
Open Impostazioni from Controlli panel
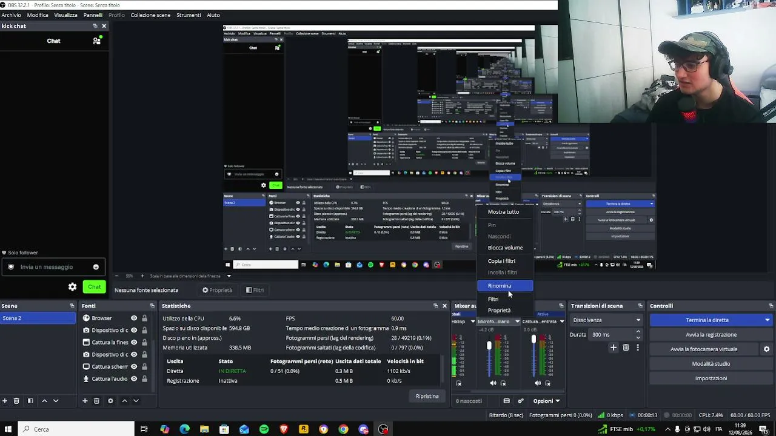[711, 378]
